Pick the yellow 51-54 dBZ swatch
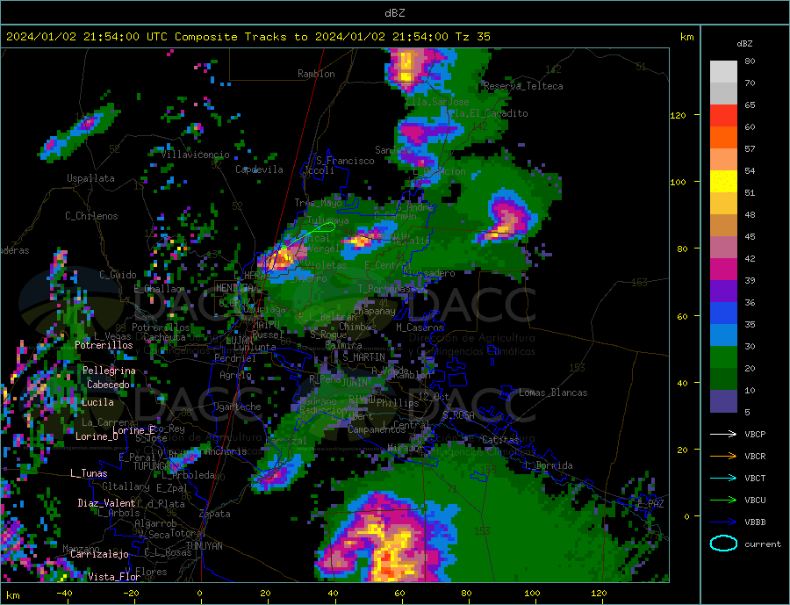Screen dimensions: 790x605 [723, 182]
